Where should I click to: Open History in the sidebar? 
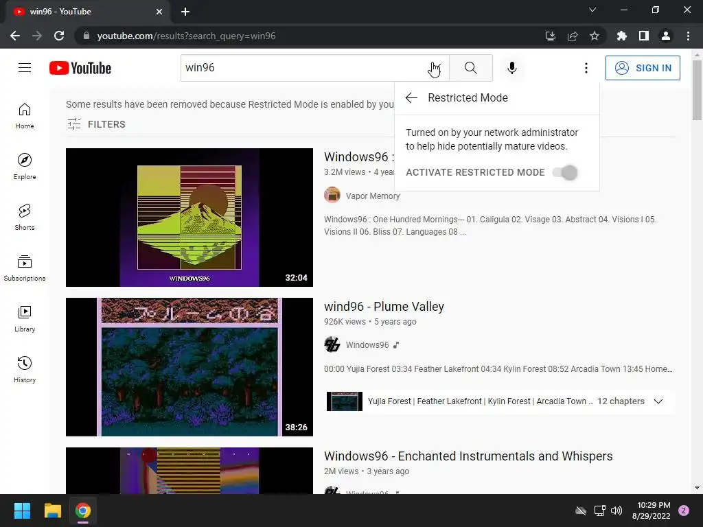25,369
